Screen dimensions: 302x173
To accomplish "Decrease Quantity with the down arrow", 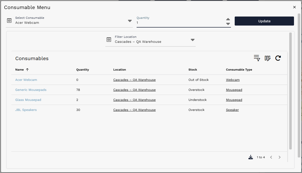I will point(228,24).
